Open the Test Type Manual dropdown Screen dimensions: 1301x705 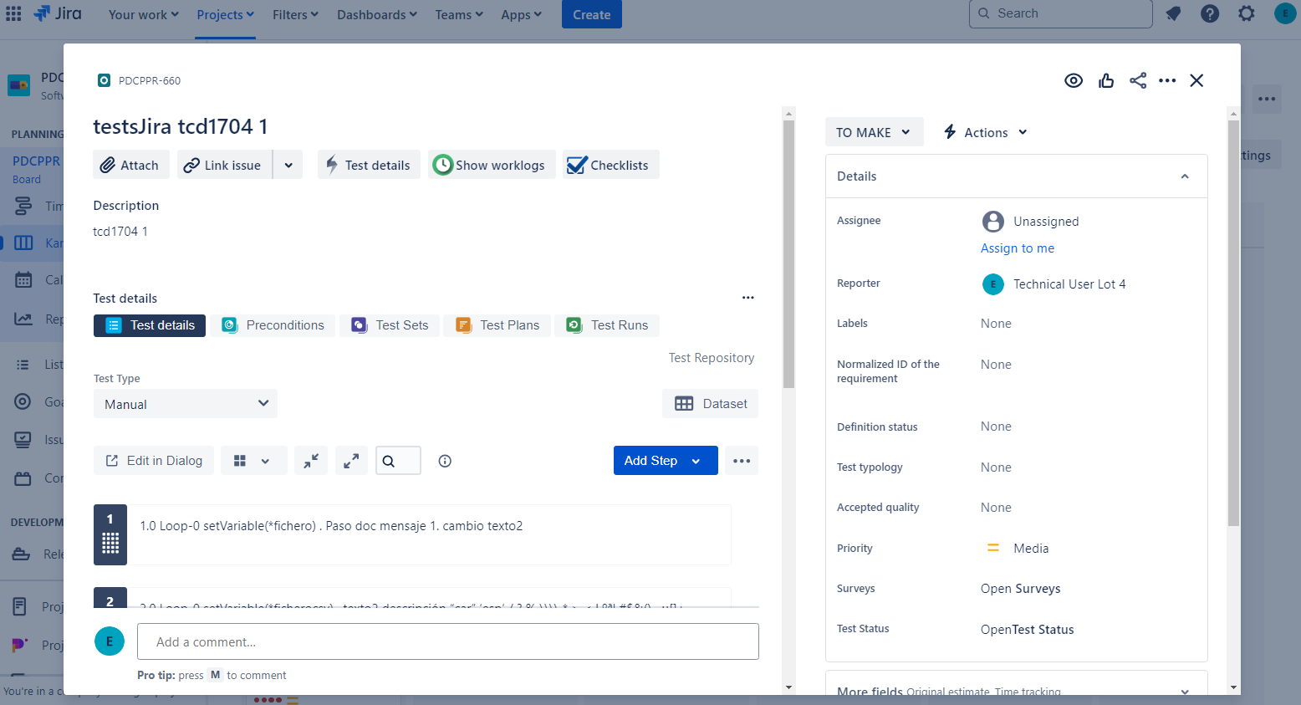pos(185,404)
